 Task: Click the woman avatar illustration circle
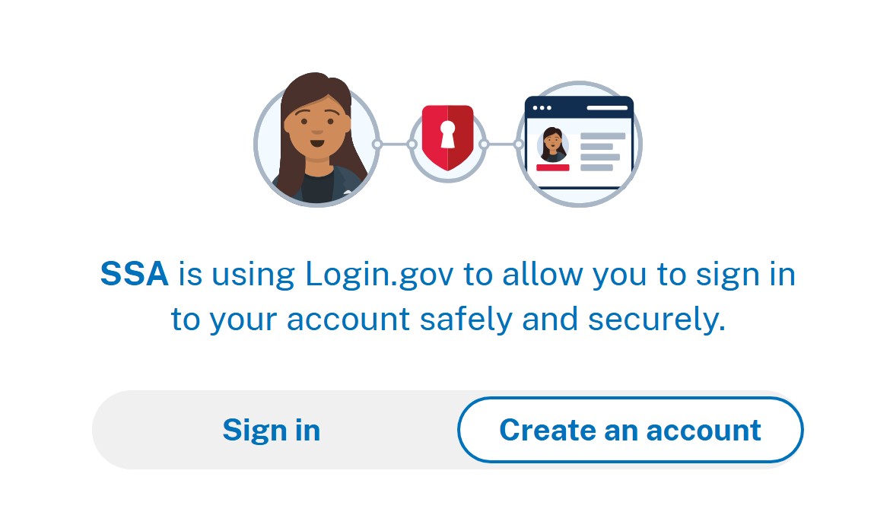pyautogui.click(x=316, y=145)
